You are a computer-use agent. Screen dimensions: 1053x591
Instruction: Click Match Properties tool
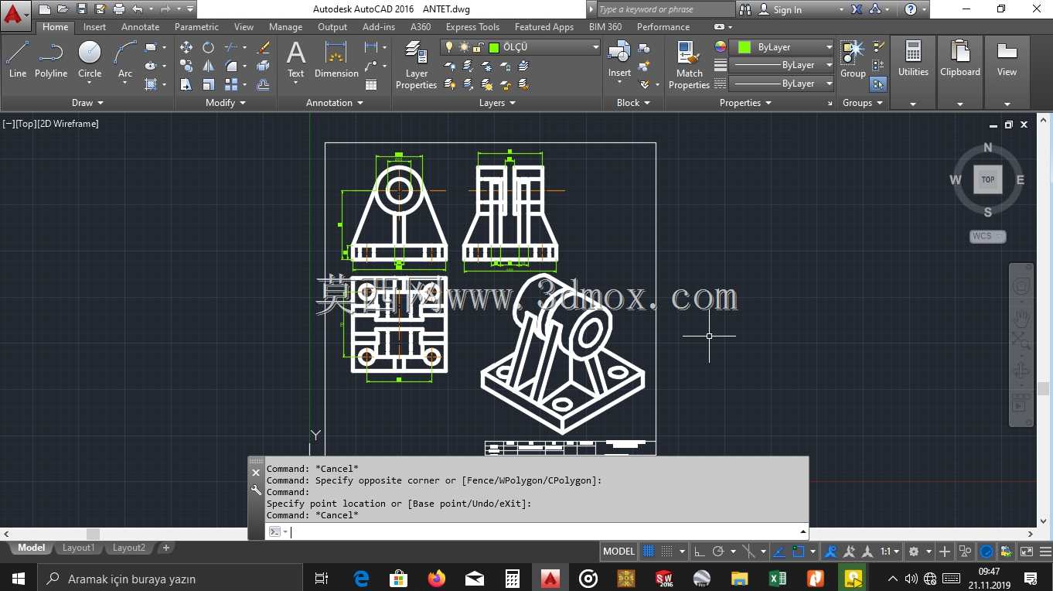pos(689,66)
